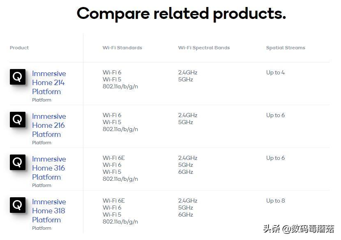Open the Immersive Home 316 Platform link
The height and width of the screenshot is (240, 341).
49,168
